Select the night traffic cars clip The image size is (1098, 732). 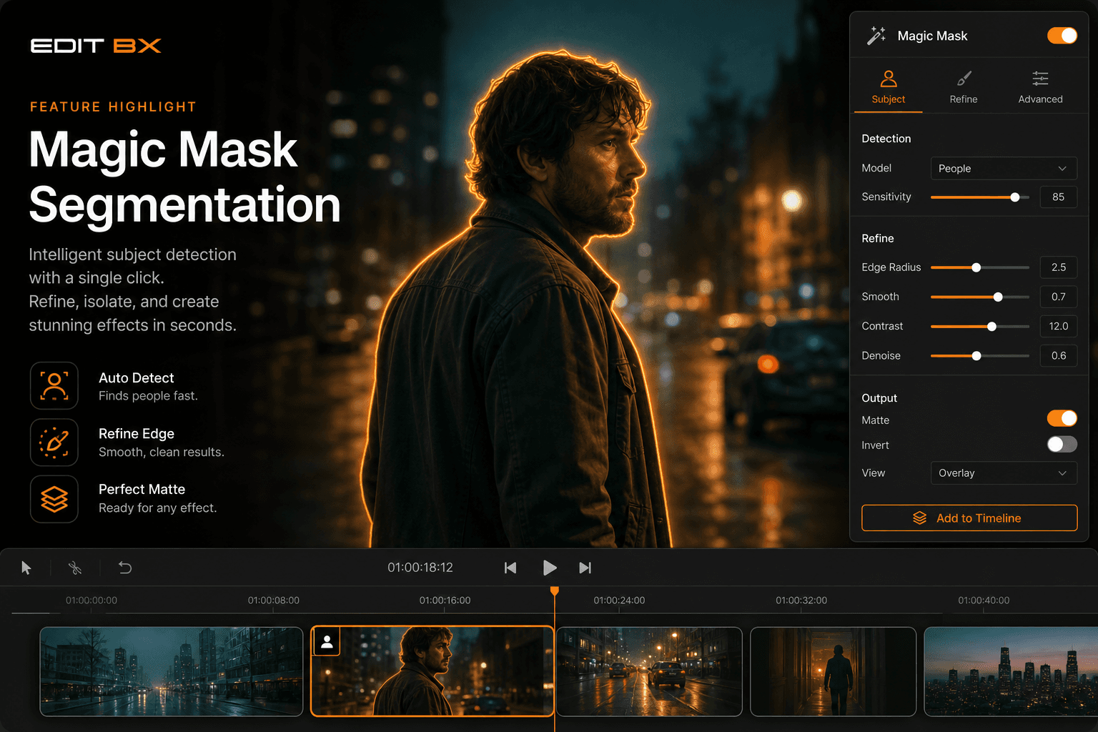[x=649, y=671]
